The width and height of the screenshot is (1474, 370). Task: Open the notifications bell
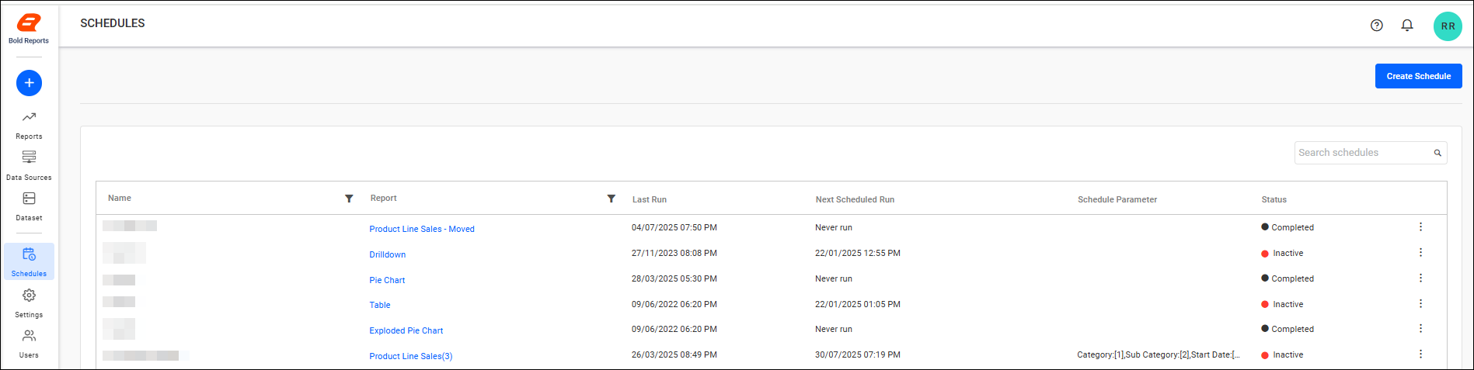1407,25
